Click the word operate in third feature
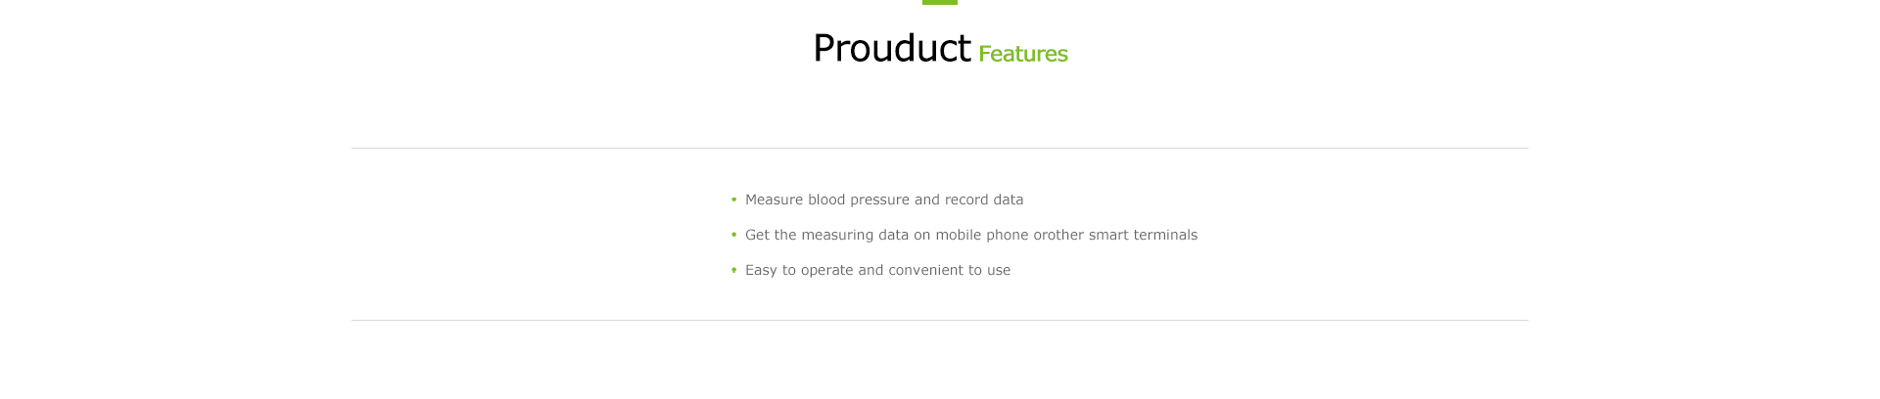This screenshot has height=399, width=1880. coord(827,270)
